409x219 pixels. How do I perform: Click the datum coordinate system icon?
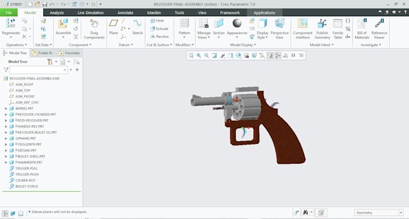pos(123,37)
